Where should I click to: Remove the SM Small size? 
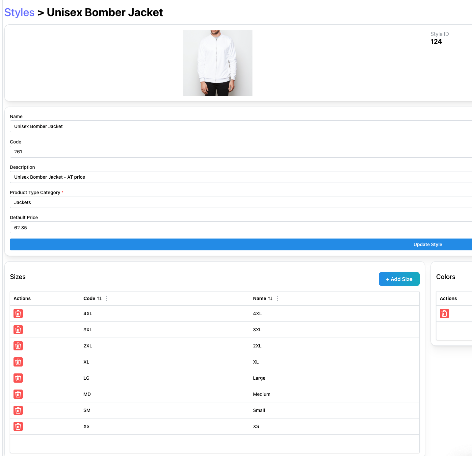click(18, 410)
